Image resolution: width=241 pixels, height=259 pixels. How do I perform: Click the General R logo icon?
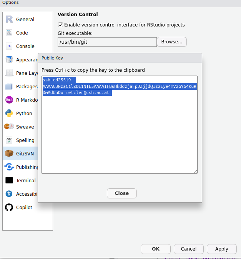[x=9, y=20]
